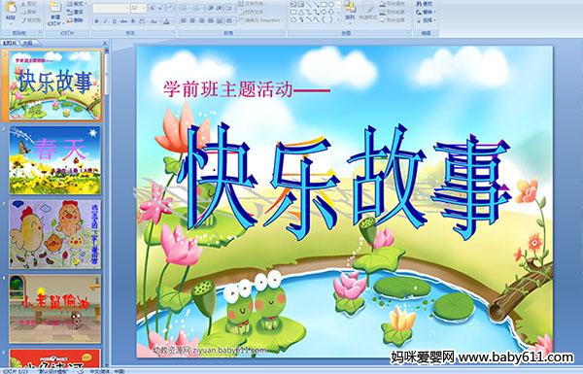Click the Find button in the editing group
The width and height of the screenshot is (583, 374).
click(425, 4)
